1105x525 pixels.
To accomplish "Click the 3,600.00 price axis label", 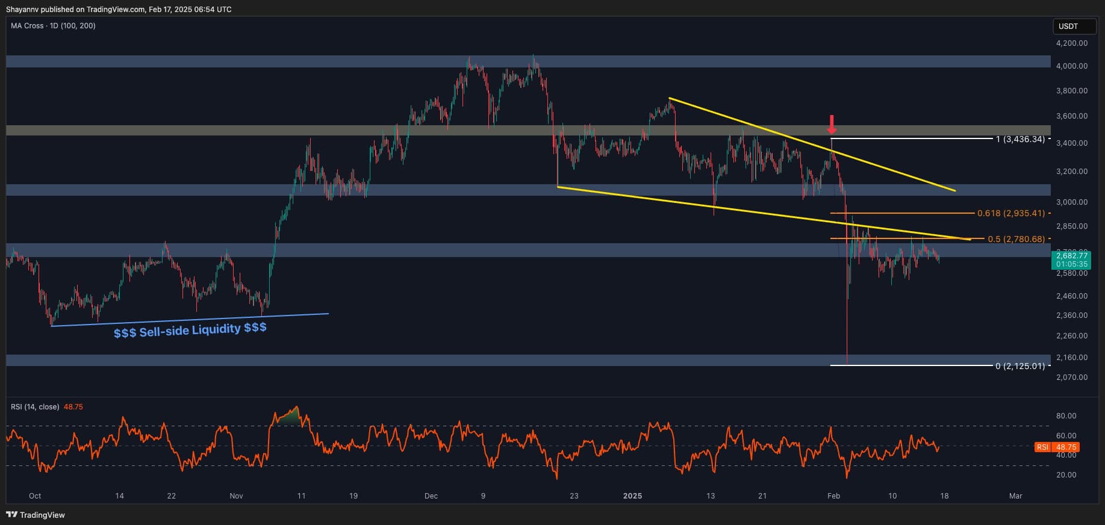I will coord(1071,116).
